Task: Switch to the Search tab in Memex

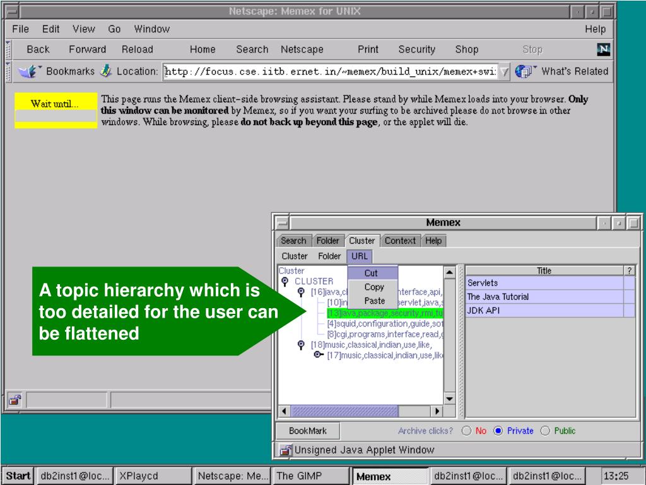Action: (x=293, y=241)
